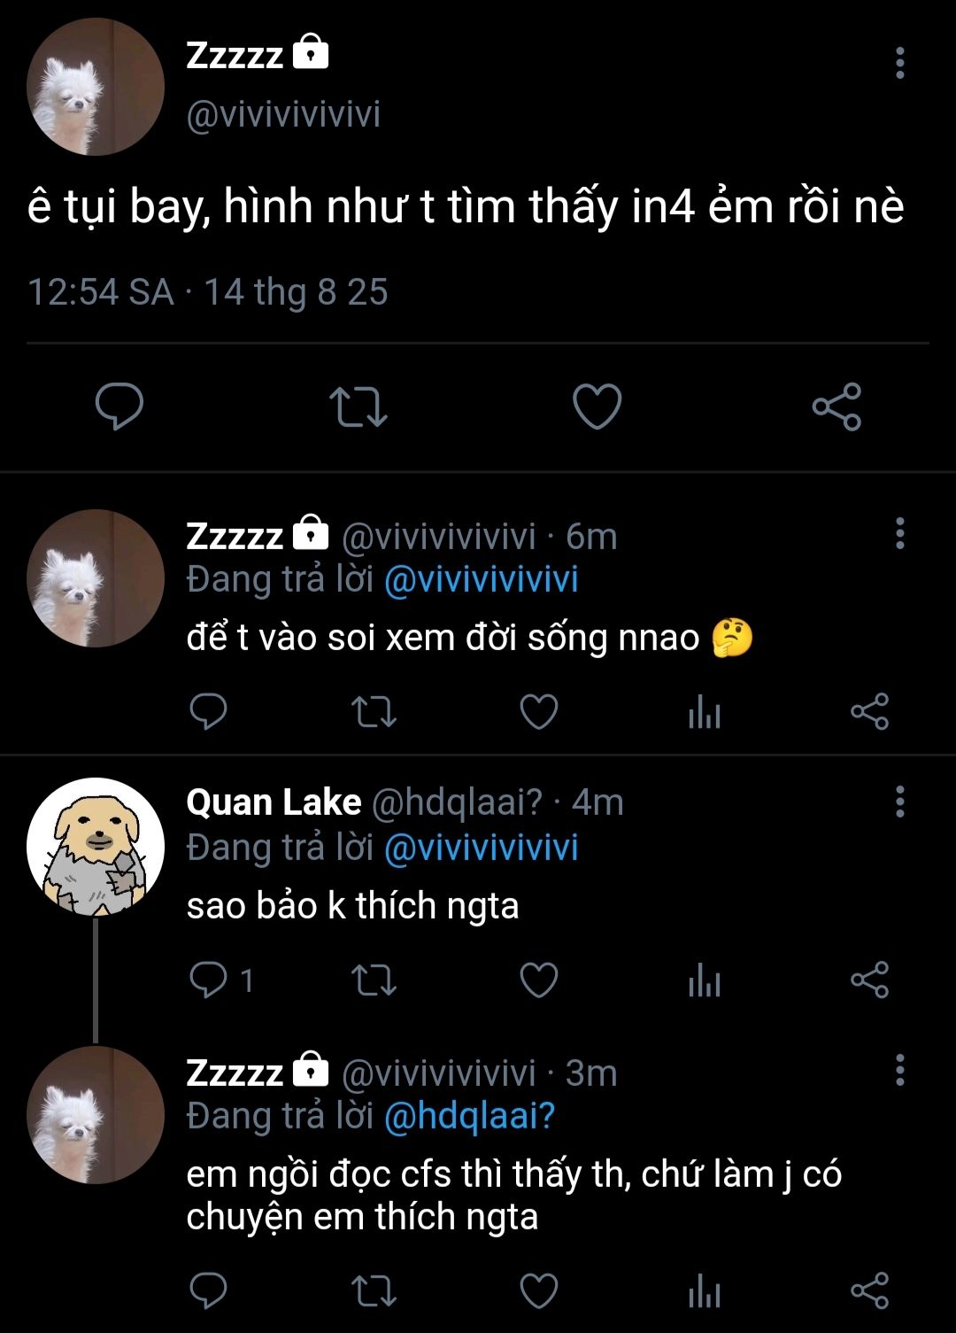View analytics of the 6m reply
This screenshot has width=956, height=1333.
(x=705, y=712)
